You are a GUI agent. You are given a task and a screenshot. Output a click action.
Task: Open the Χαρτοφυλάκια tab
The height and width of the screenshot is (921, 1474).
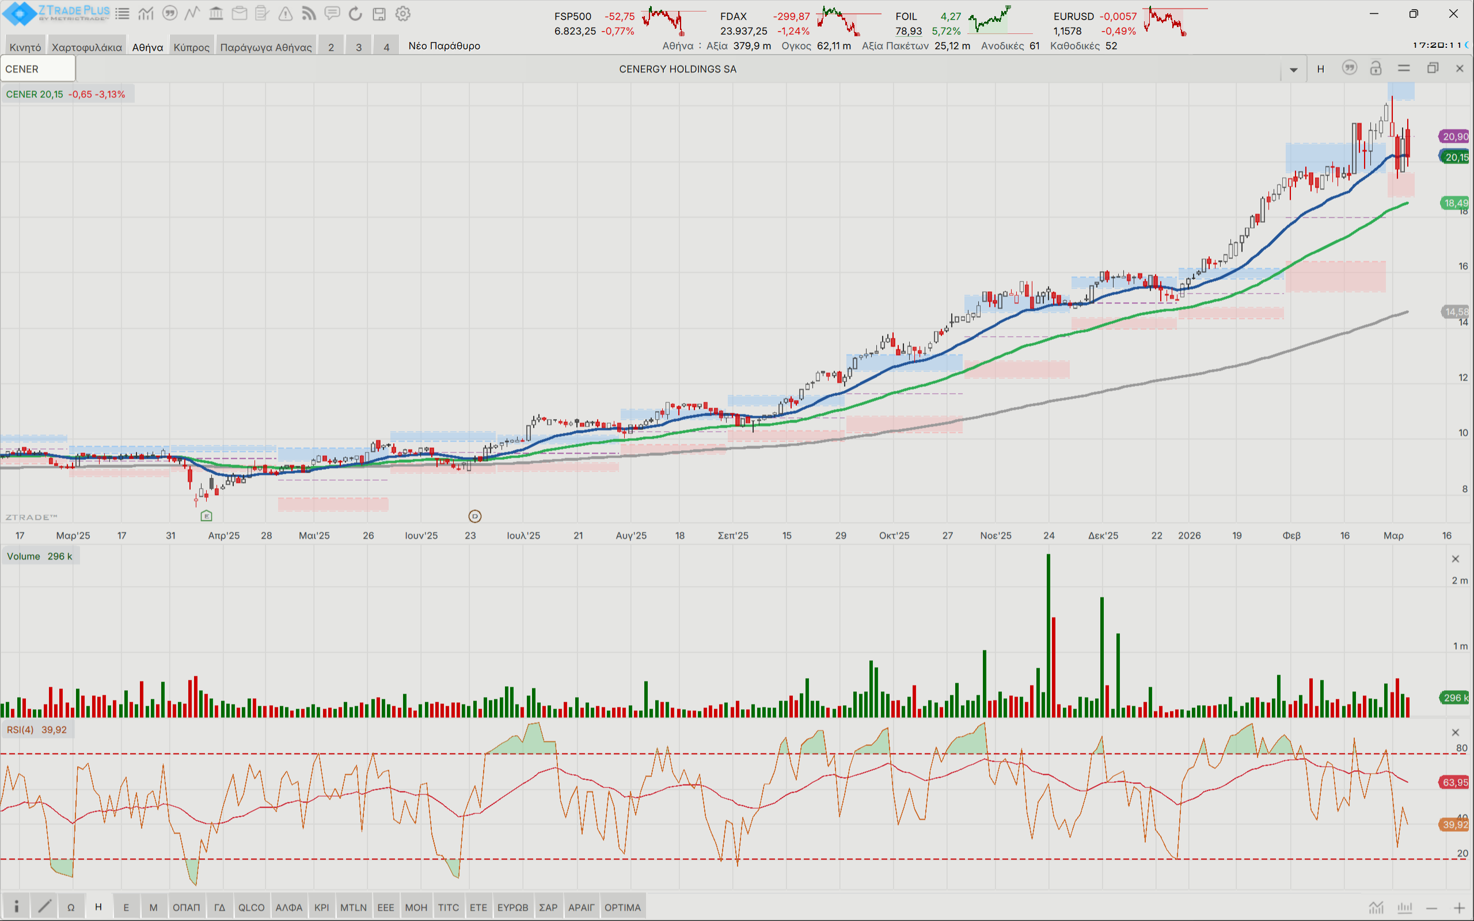(86, 47)
